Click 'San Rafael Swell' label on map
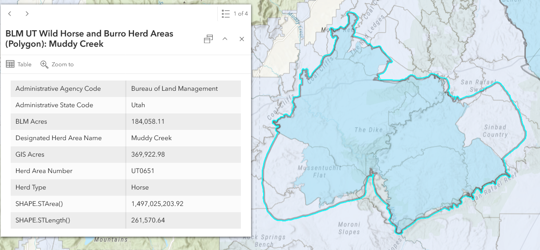 point(478,85)
